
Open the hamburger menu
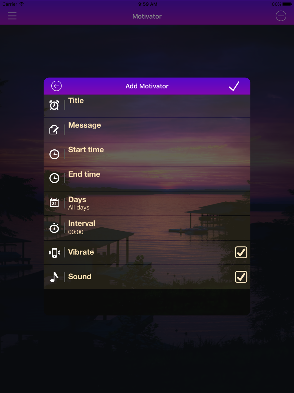coord(12,16)
